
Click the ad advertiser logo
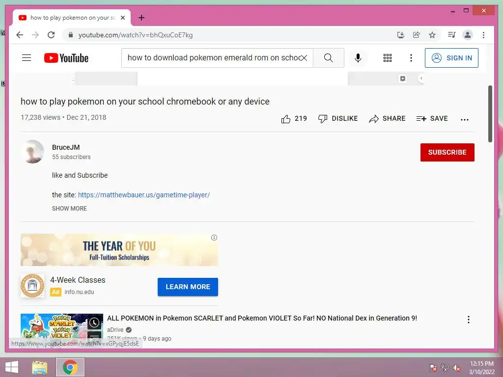(32, 286)
